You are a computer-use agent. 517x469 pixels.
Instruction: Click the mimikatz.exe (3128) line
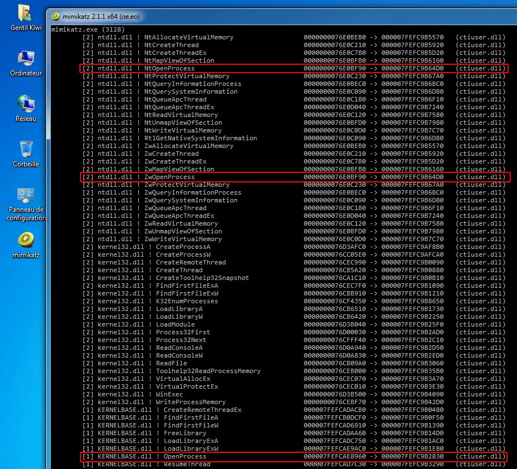coord(88,29)
